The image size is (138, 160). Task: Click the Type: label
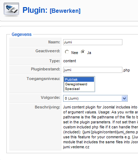pyautogui.click(x=55, y=61)
